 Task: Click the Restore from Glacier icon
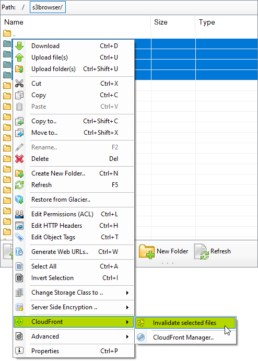(19, 200)
